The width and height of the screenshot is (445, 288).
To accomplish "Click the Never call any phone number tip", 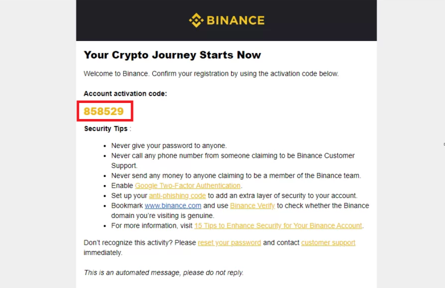I will [x=233, y=161].
